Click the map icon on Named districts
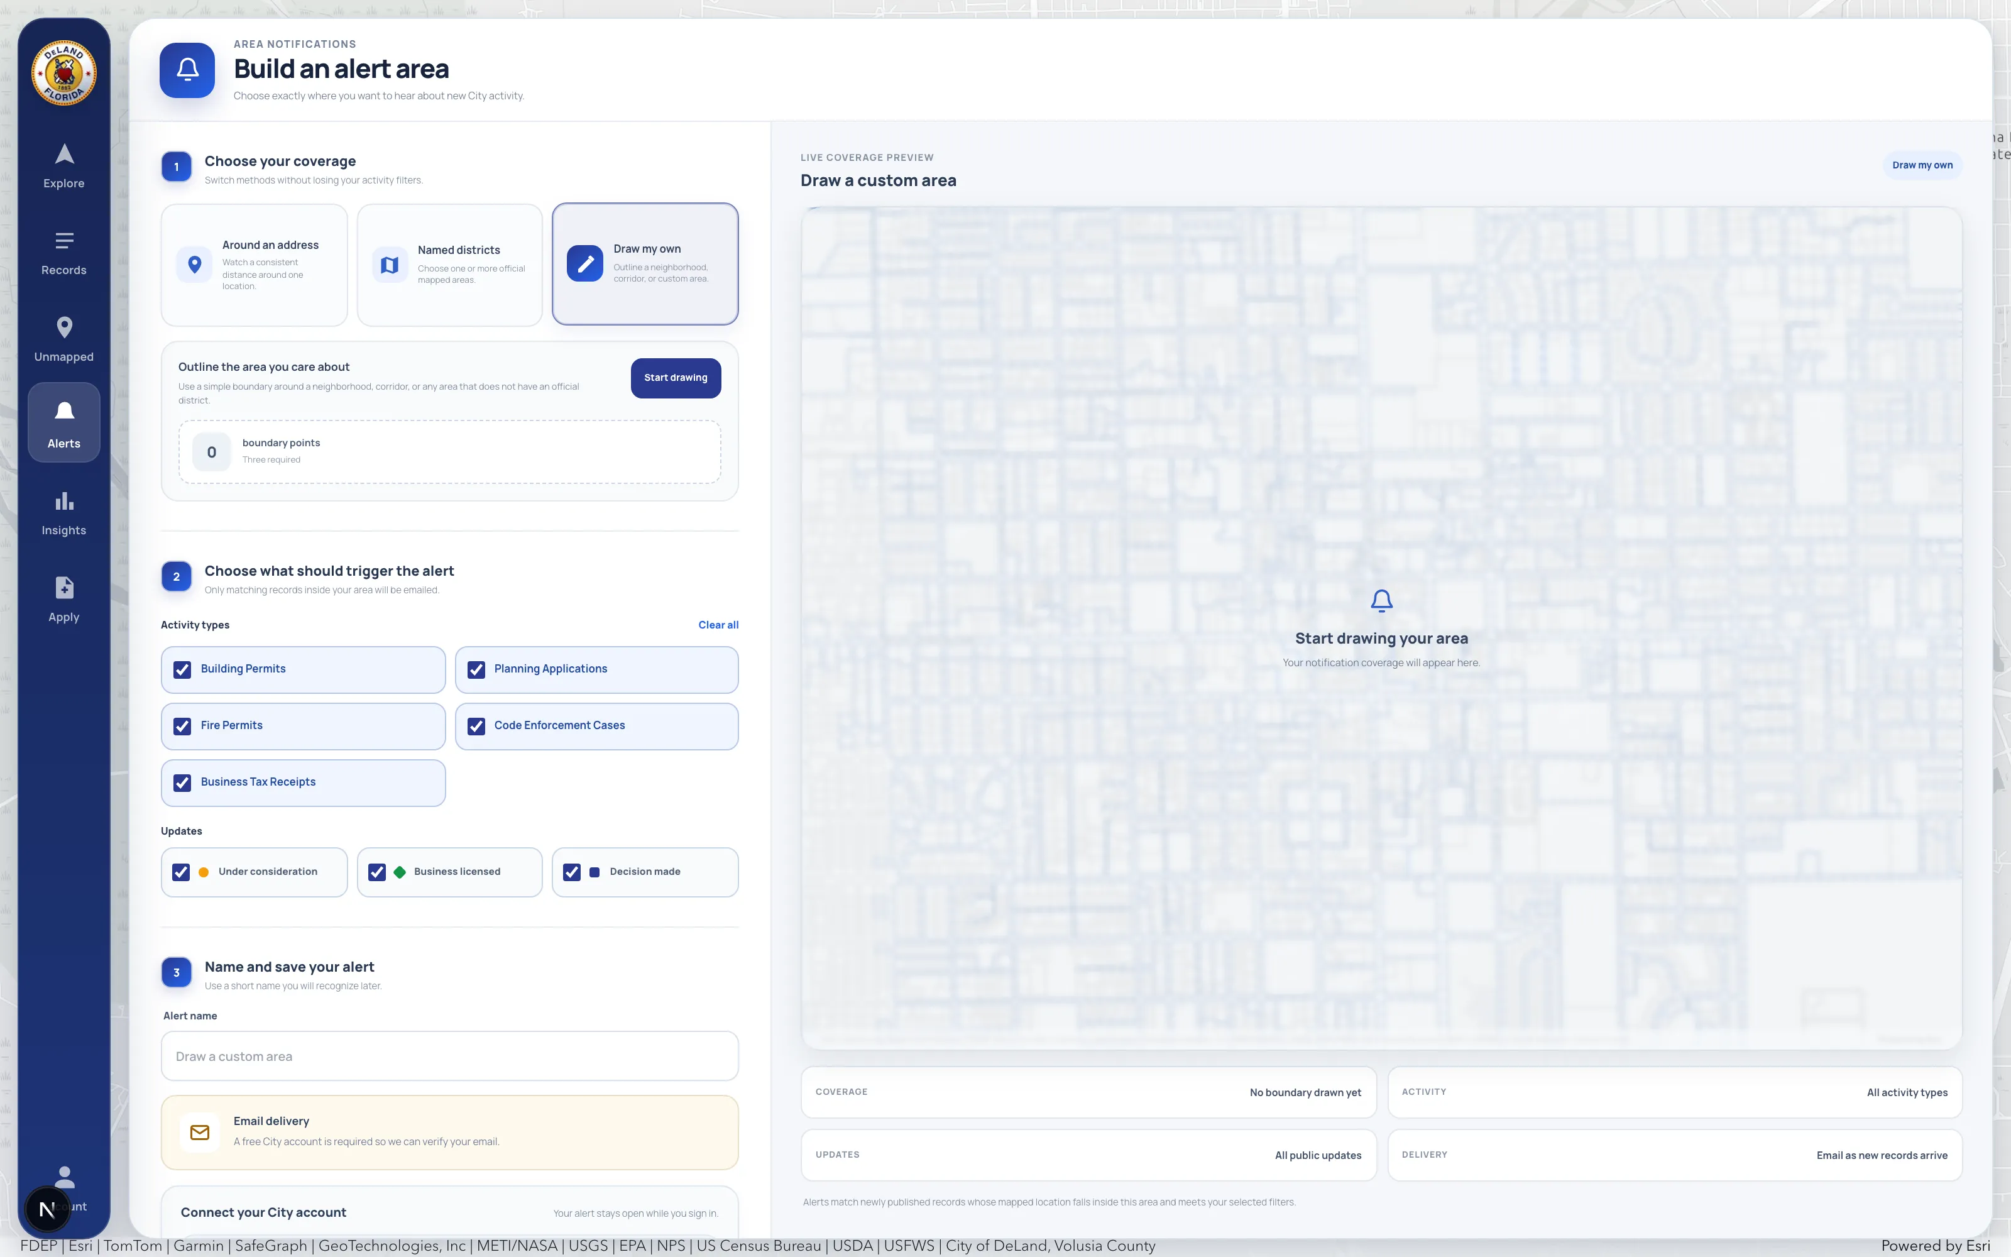 click(x=390, y=265)
